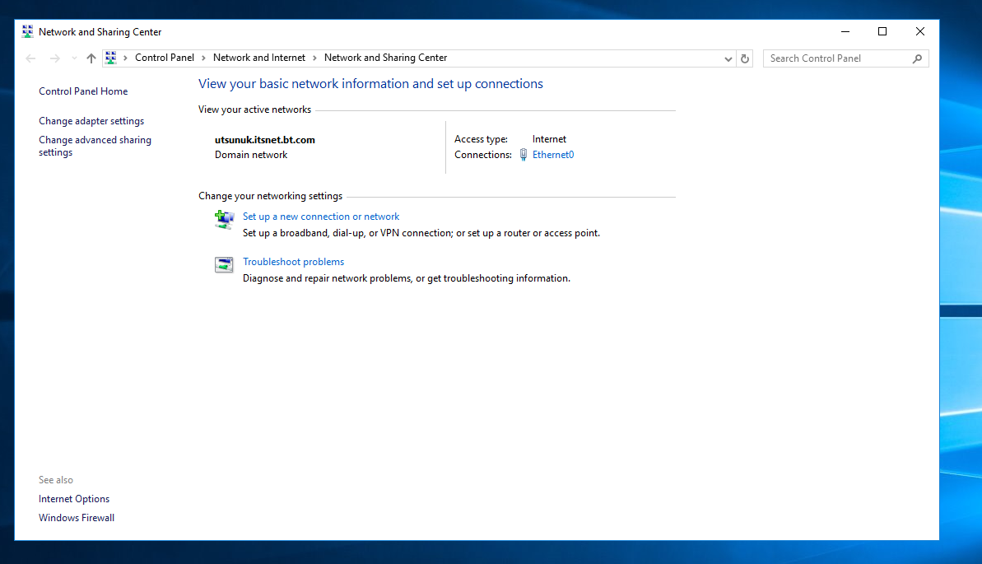Image resolution: width=982 pixels, height=564 pixels.
Task: Click the Domain network label
Action: click(251, 155)
